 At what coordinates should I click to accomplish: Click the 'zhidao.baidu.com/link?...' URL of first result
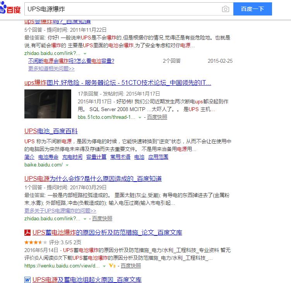pyautogui.click(x=52, y=53)
